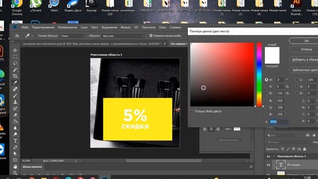Select the S radio button
The width and height of the screenshot is (318, 179).
[x=266, y=87]
